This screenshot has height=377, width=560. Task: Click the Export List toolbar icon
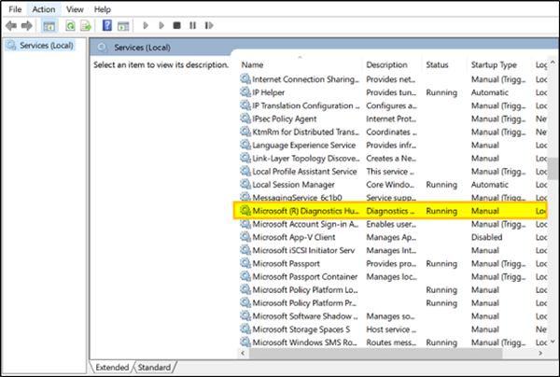(86, 26)
